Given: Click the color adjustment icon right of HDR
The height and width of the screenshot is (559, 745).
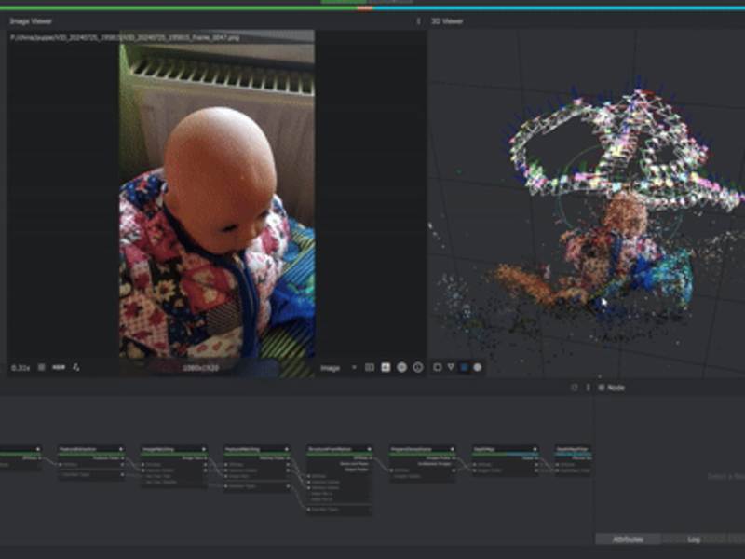Looking at the screenshot, I should pyautogui.click(x=76, y=367).
